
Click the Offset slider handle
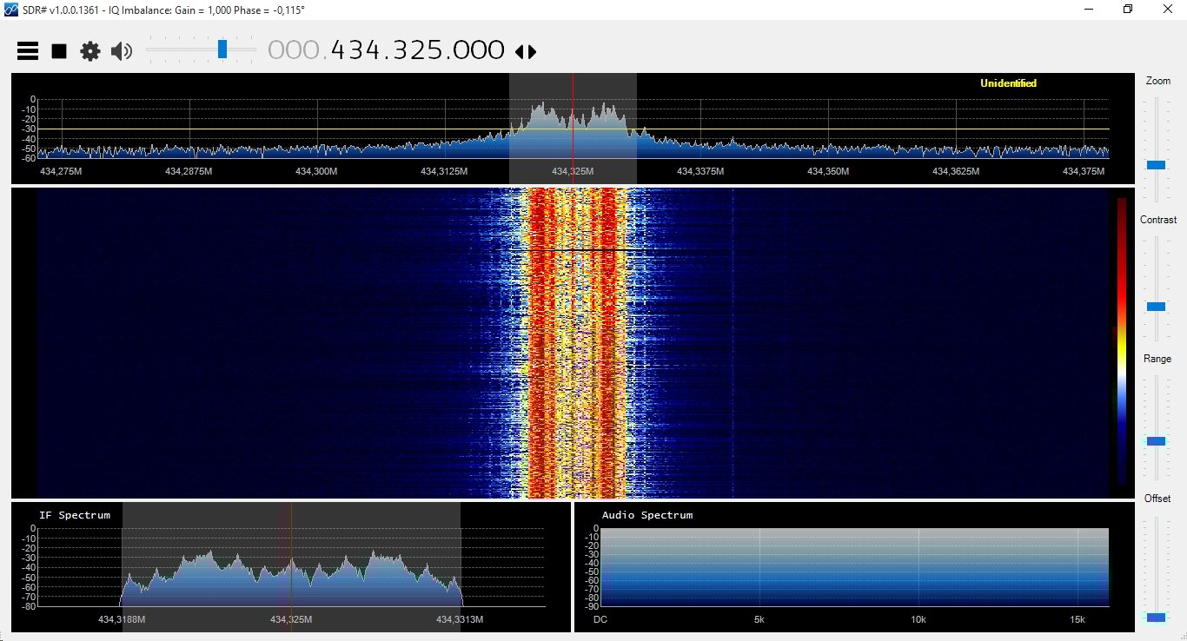(x=1157, y=618)
